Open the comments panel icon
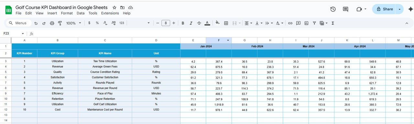Image resolution: width=414 pixels, height=124 pixels. coord(345,9)
